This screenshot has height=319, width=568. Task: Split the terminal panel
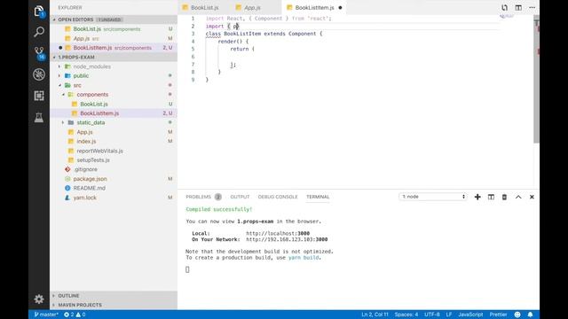point(491,197)
